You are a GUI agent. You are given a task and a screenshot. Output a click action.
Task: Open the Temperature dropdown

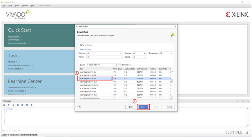(x=166, y=53)
